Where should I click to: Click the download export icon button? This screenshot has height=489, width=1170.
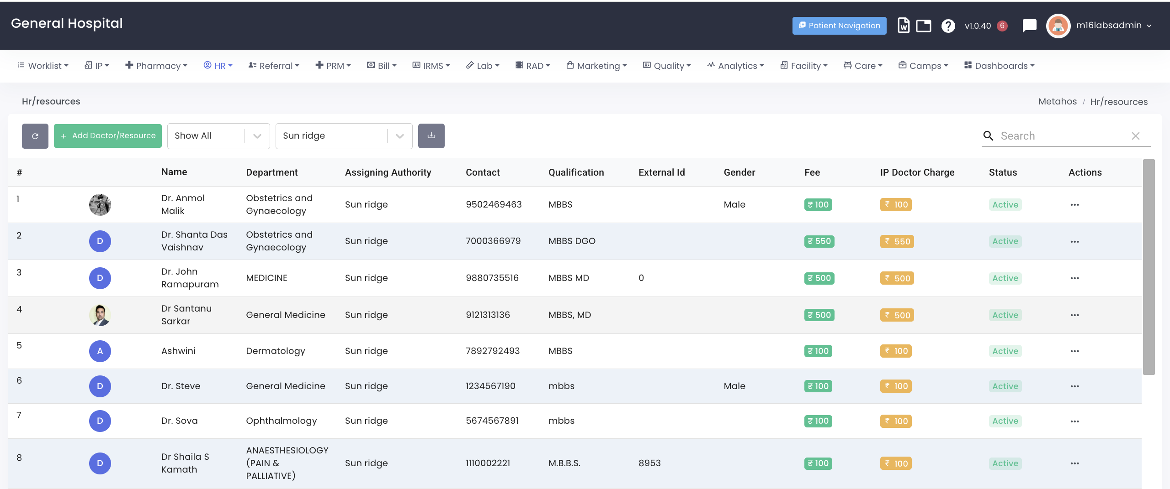click(431, 136)
